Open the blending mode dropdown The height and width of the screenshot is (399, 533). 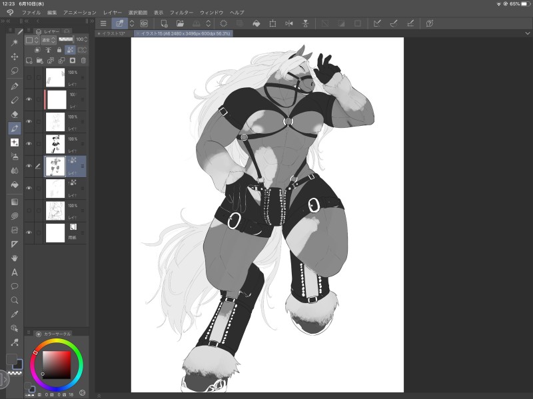point(48,40)
